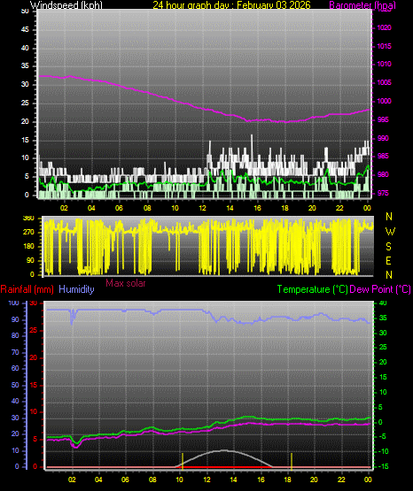Image resolution: width=413 pixels, height=491 pixels.
Task: Click the '24 hour graph day : February 03 2026' heading
Action: click(x=231, y=5)
